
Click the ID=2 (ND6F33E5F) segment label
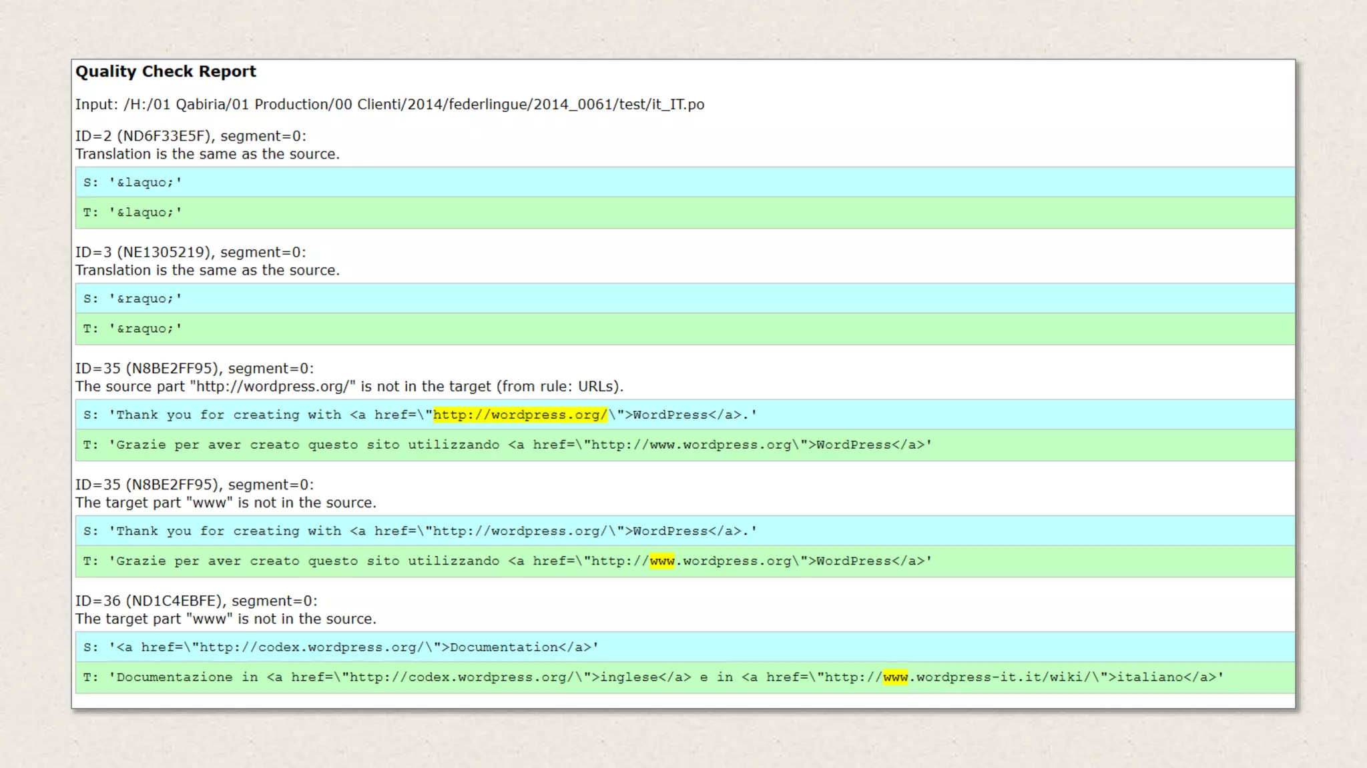coord(190,136)
